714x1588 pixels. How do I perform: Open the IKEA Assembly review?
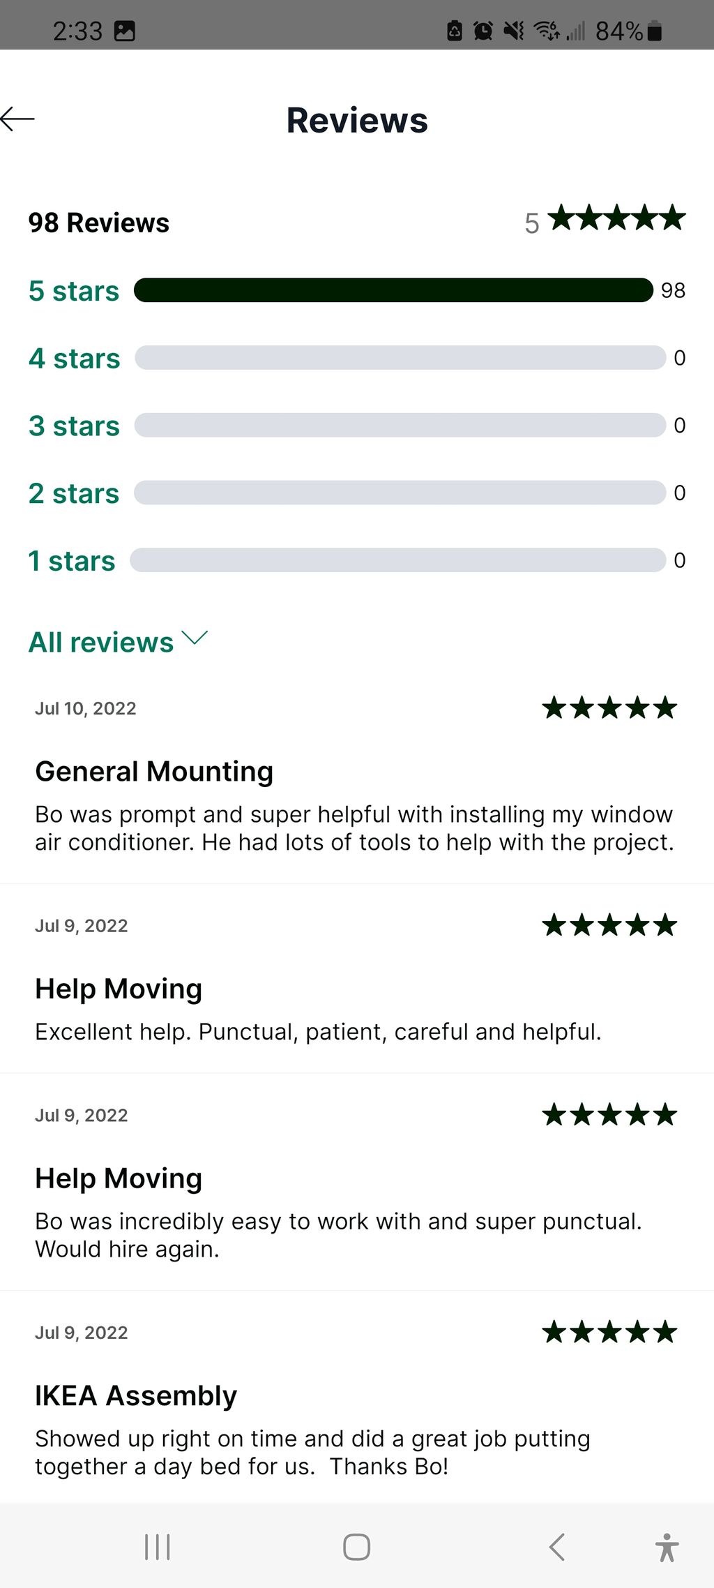(136, 1395)
